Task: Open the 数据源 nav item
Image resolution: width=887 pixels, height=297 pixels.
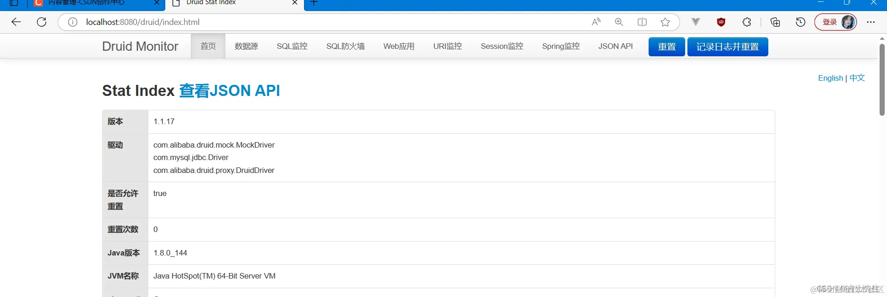Action: tap(246, 46)
